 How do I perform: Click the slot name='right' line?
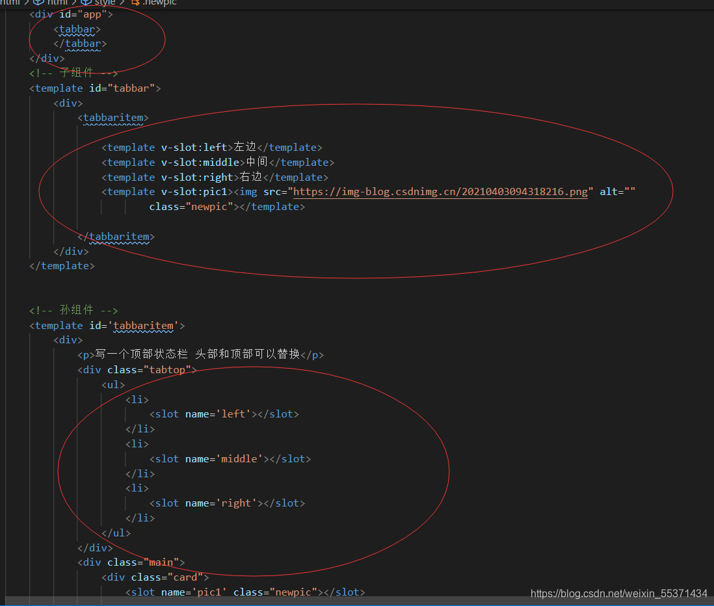pyautogui.click(x=227, y=503)
